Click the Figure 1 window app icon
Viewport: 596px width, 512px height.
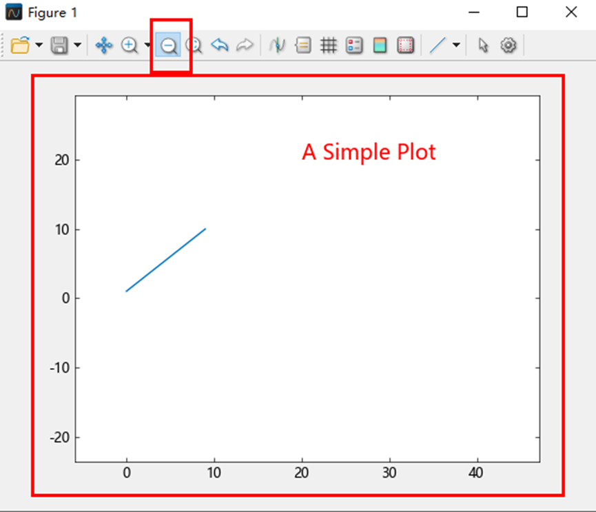14,12
